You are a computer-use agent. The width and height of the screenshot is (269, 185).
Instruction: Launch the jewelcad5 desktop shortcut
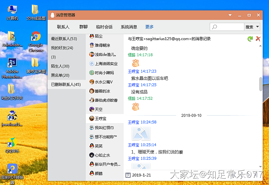click(x=12, y=118)
